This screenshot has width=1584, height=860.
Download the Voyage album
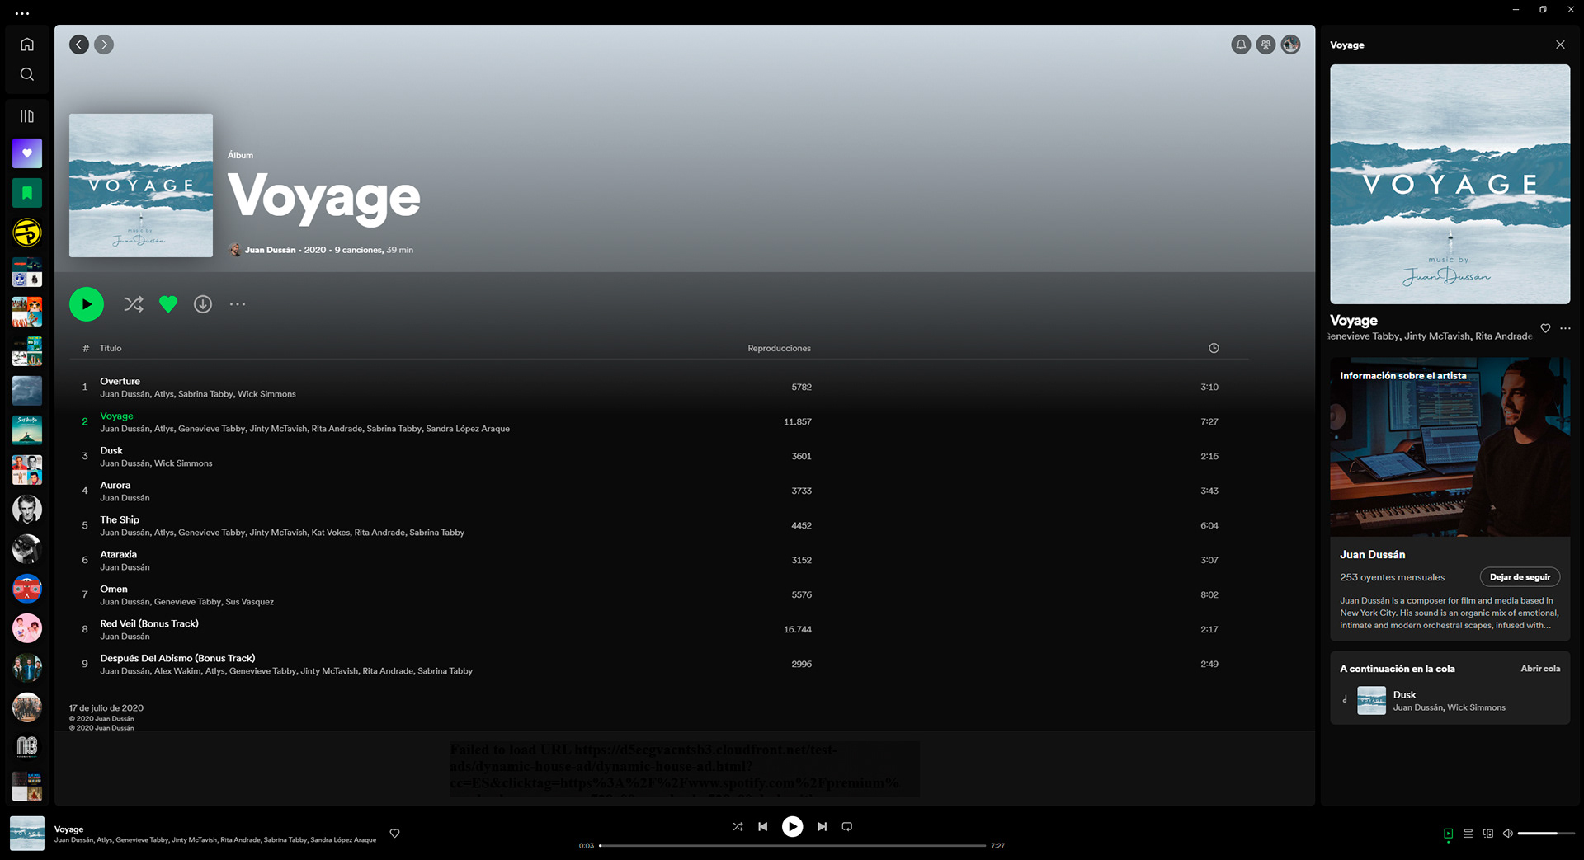(x=203, y=304)
